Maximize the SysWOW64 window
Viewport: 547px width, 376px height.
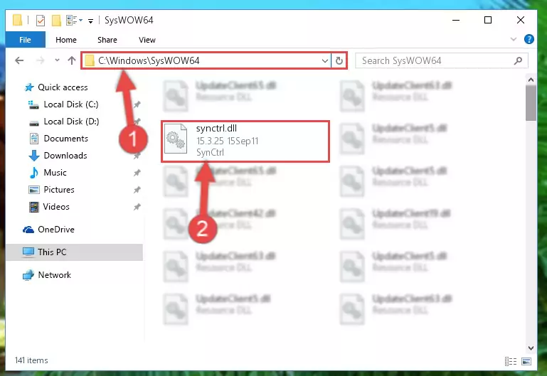(488, 20)
